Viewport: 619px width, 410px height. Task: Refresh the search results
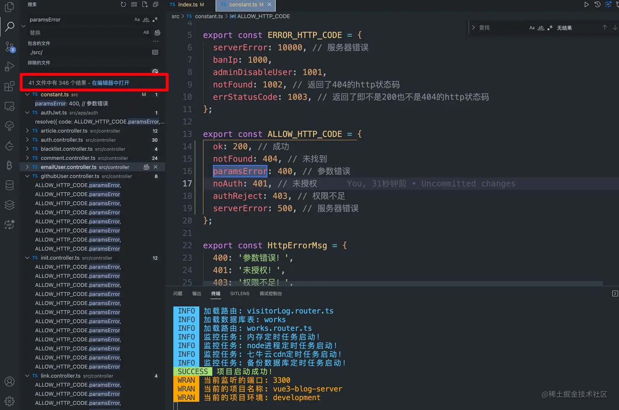(x=123, y=5)
